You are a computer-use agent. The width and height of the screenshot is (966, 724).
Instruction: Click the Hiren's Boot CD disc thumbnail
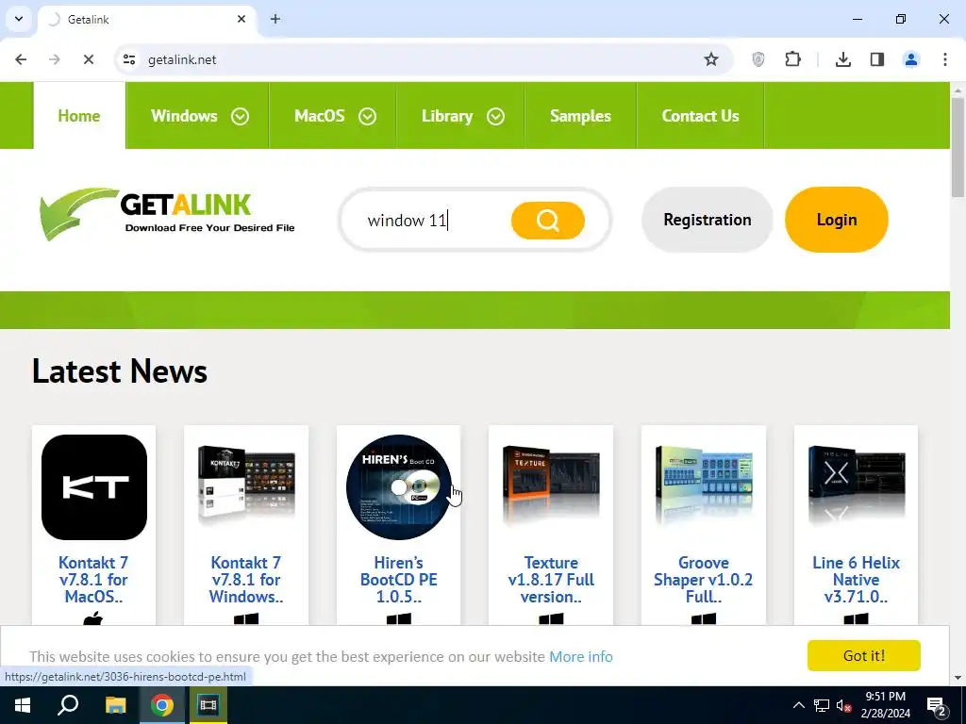(x=399, y=487)
